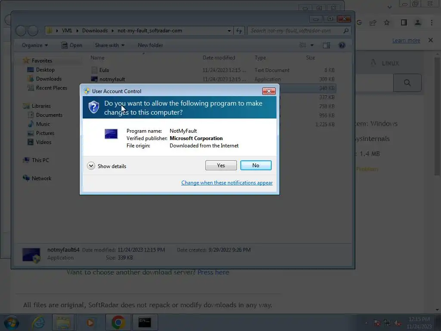
Task: Click the share icon in Chrome toolbar
Action: click(373, 22)
